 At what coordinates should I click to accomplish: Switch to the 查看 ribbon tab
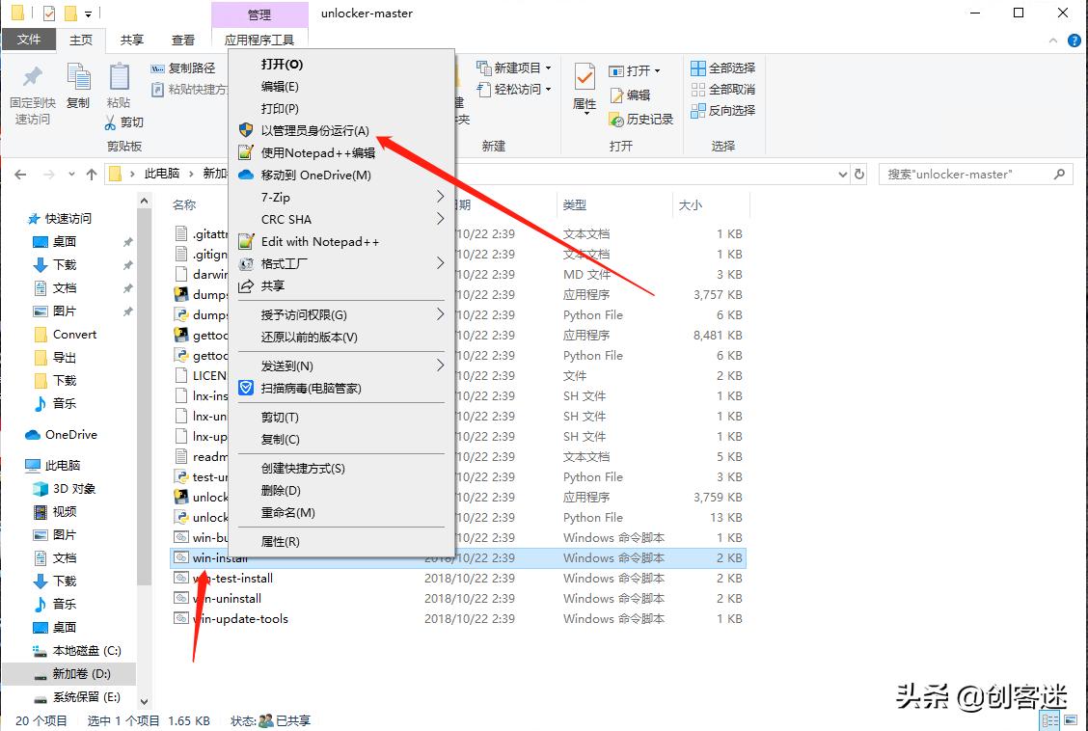(183, 41)
